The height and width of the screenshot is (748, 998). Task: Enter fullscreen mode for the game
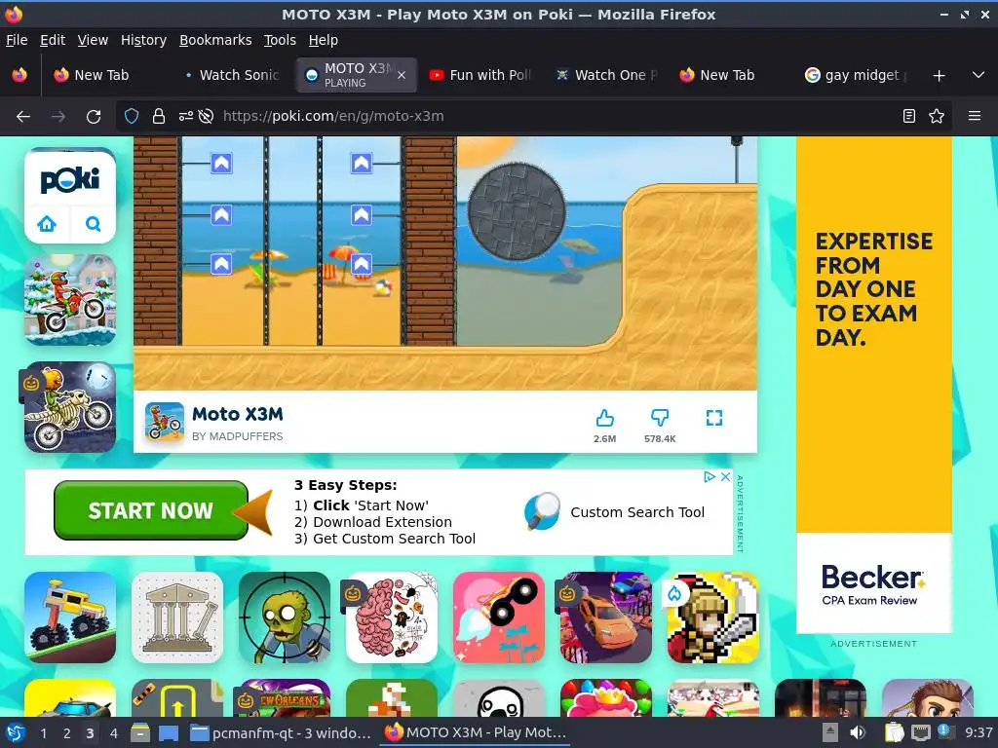(x=714, y=418)
